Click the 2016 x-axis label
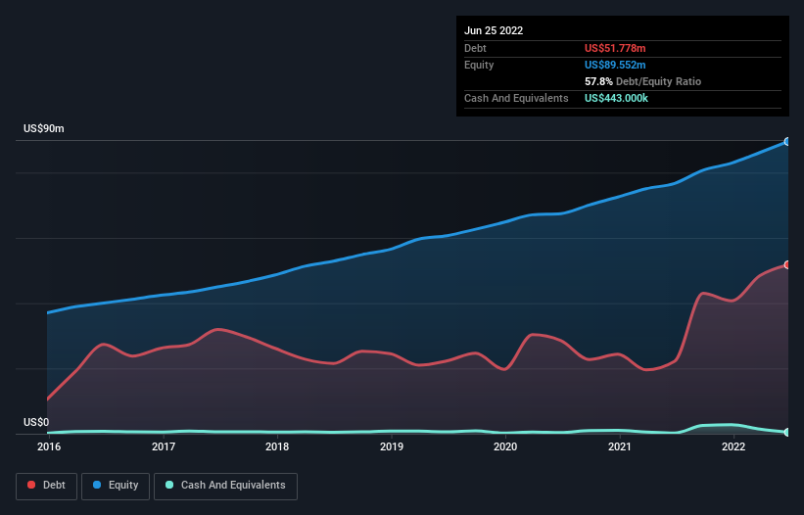The height and width of the screenshot is (515, 804). point(49,446)
